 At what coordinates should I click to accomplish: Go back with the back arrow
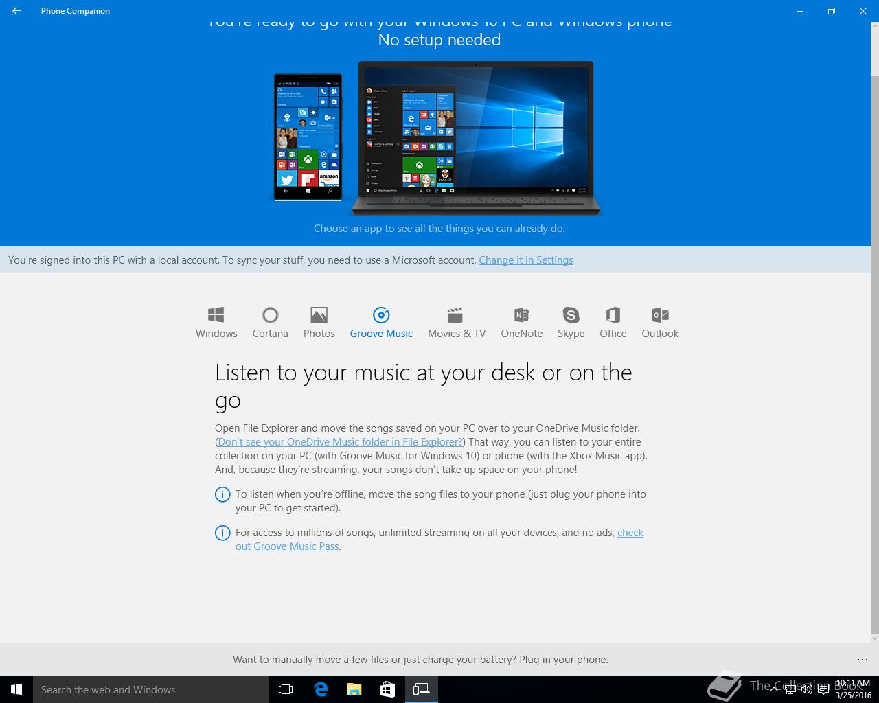point(16,11)
